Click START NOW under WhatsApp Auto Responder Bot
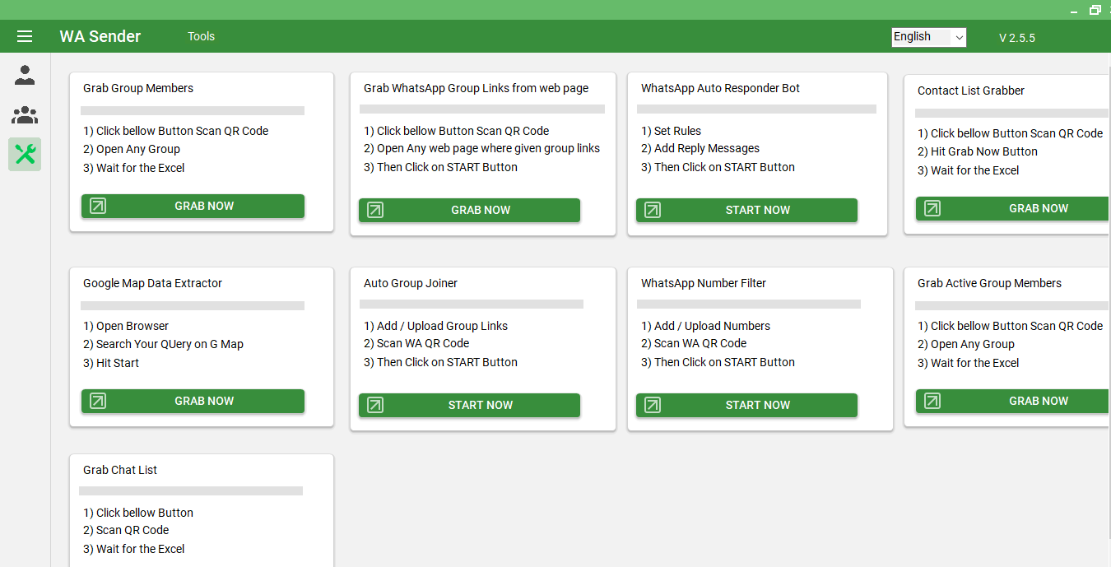 (747, 210)
